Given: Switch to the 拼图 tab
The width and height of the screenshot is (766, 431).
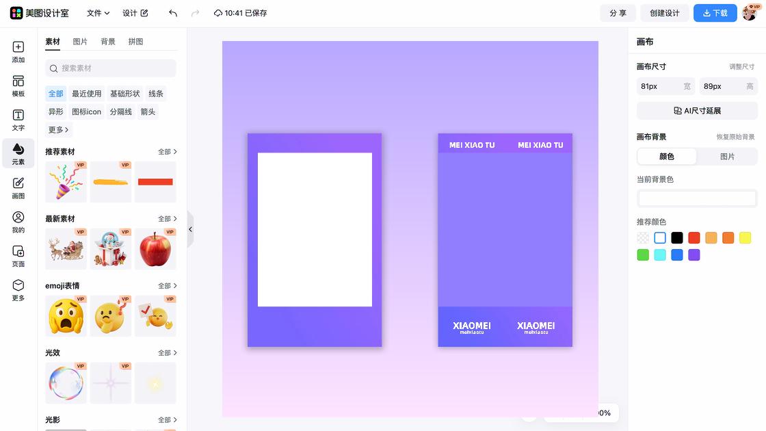Looking at the screenshot, I should pyautogui.click(x=135, y=42).
